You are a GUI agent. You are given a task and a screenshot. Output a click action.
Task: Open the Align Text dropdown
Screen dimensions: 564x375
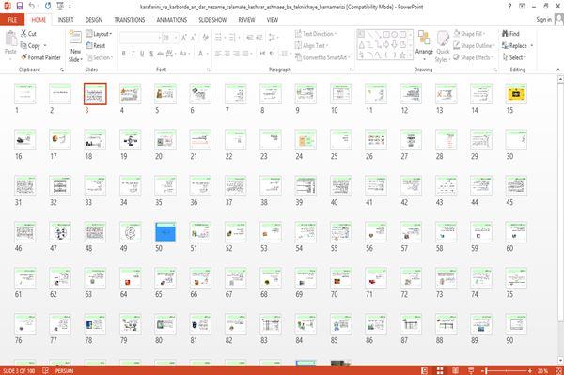[x=311, y=46]
